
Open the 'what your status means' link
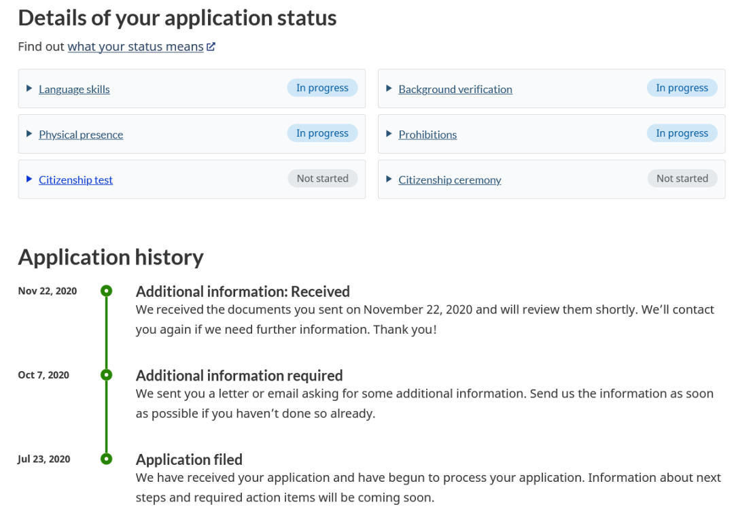(x=135, y=47)
